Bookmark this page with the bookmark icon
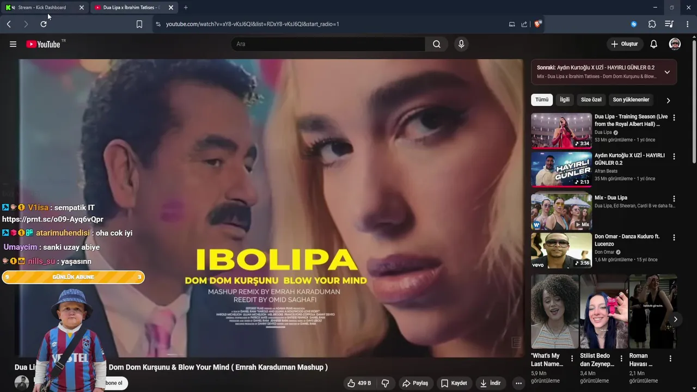 point(139,24)
